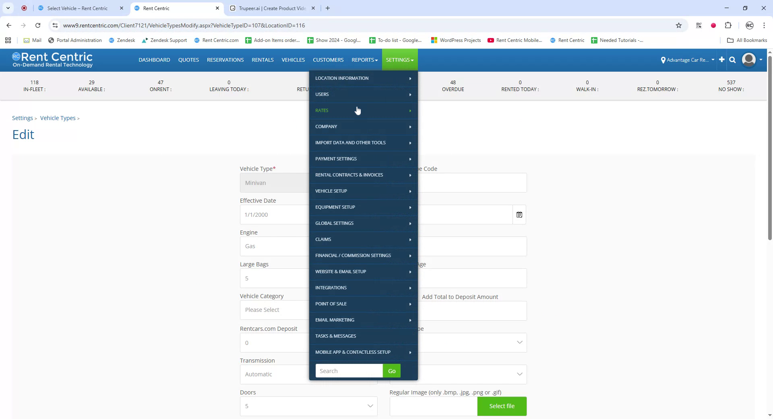Open the calendar picker beside the date field
Image resolution: width=773 pixels, height=419 pixels.
pos(519,214)
